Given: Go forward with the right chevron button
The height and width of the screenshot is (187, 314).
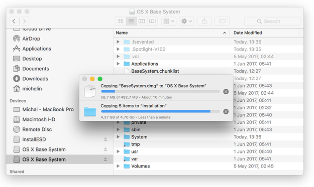Looking at the screenshot, I should point(24,21).
